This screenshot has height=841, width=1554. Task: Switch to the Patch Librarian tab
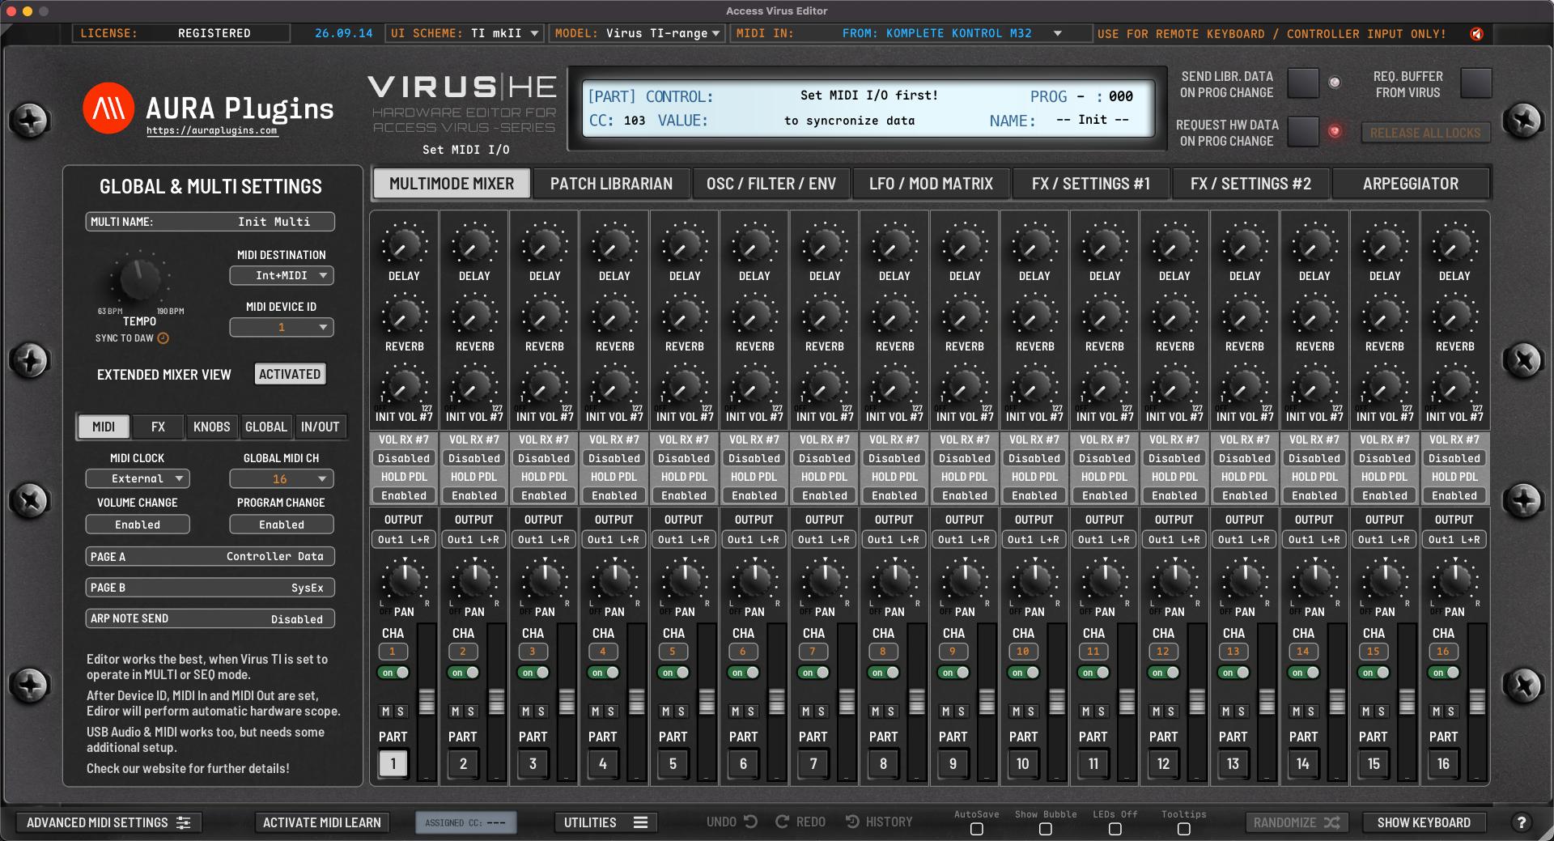click(611, 184)
